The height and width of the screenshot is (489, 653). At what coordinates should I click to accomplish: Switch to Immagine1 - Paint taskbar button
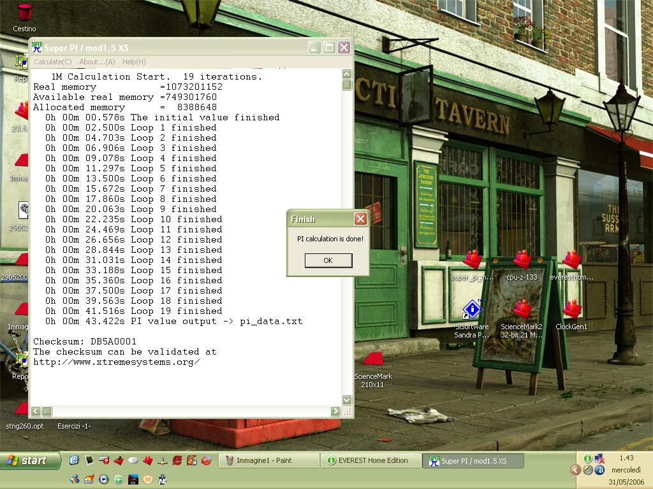pos(268,461)
